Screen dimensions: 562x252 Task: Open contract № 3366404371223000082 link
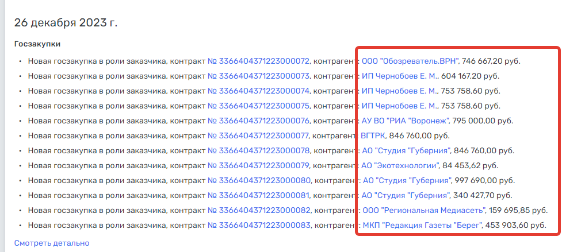pos(259,211)
